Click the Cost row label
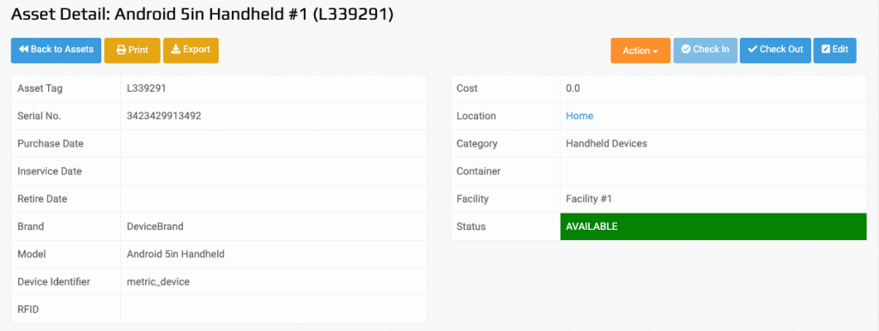Screen dimensions: 879x331 [467, 88]
